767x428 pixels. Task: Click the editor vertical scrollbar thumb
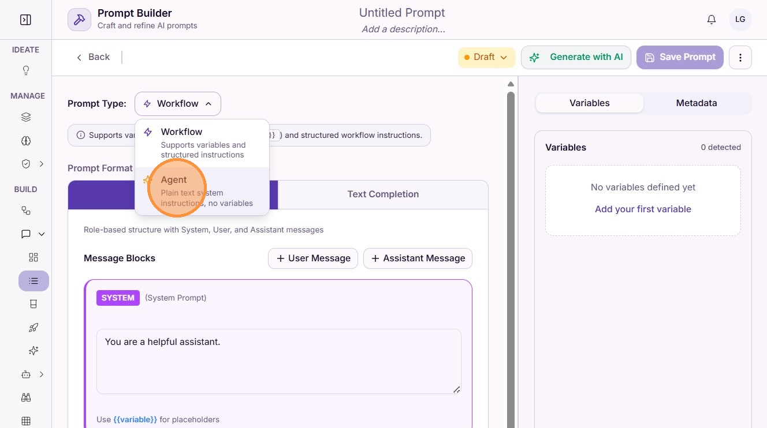pos(511,260)
